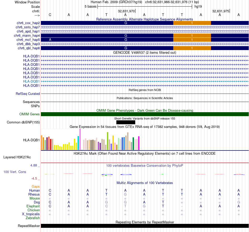Viewport: 249px width, 232px height.
Task: Open 'RefSeq genes from NCBI' track title
Action: click(x=145, y=90)
